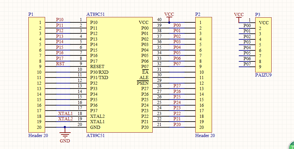Viewport: 294px width, 149px height.
Task: Click the P30/RXD pin label
Action: point(99,72)
